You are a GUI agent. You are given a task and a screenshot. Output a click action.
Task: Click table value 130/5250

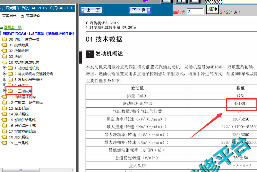tap(241, 119)
